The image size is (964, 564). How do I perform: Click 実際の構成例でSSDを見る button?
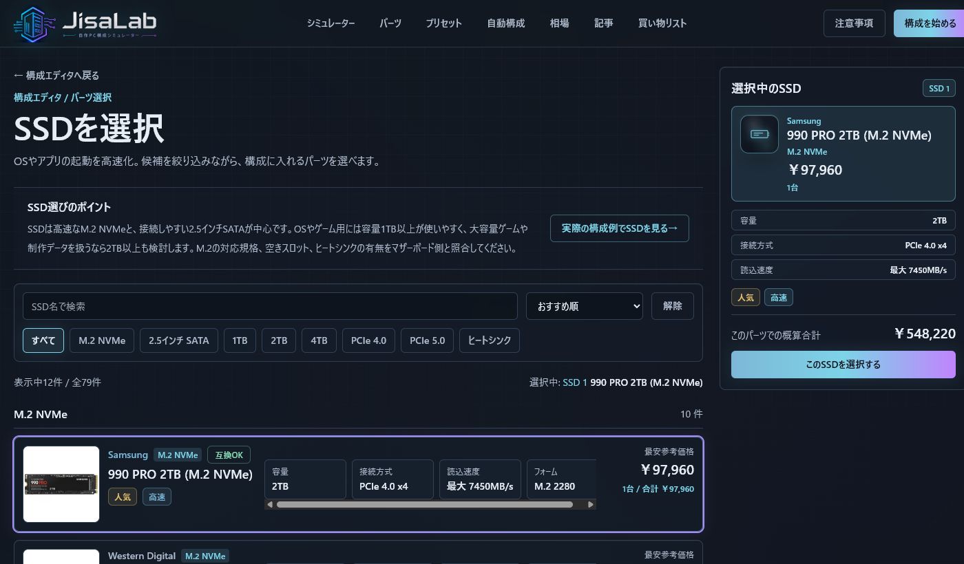click(620, 228)
